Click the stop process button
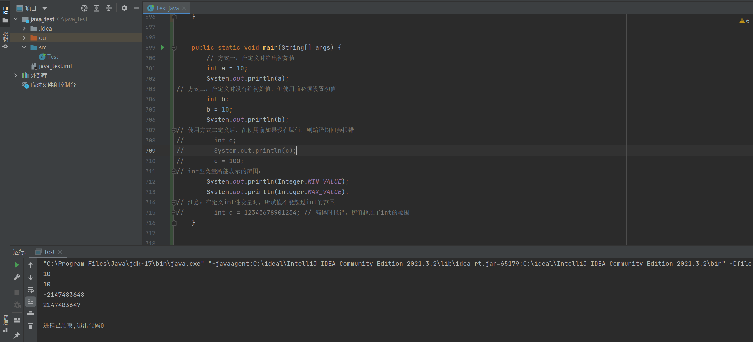This screenshot has height=342, width=753. pyautogui.click(x=17, y=292)
